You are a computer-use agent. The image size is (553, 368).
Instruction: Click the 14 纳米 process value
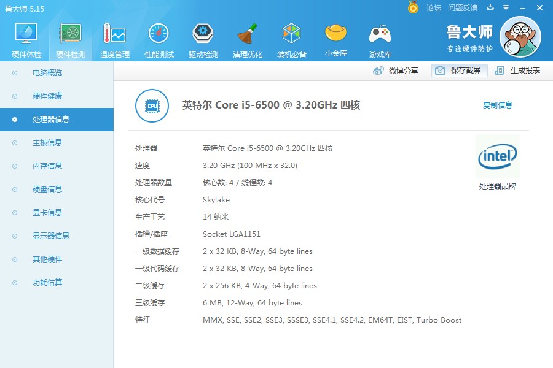216,217
